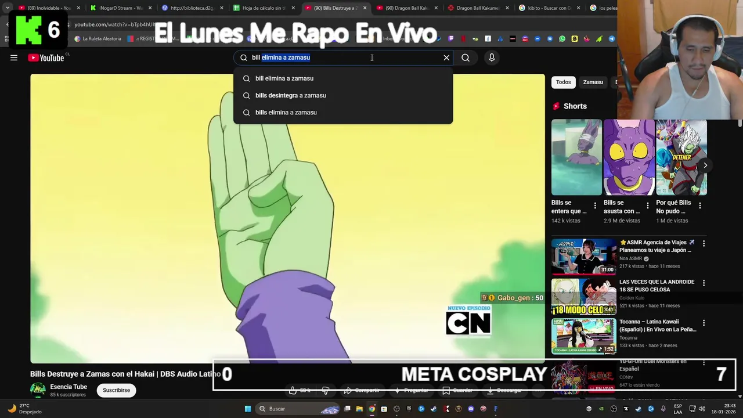
Task: Choose suggestion "bills elimina a zamasu"
Action: (x=343, y=112)
